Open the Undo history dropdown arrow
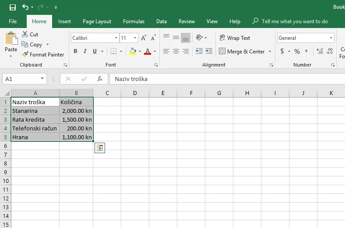This screenshot has width=345, height=228. tap(32, 7)
